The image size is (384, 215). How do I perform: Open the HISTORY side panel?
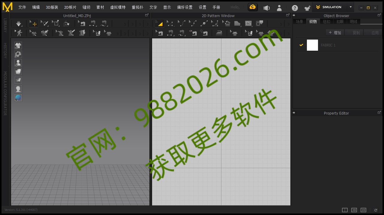[x=5, y=50]
